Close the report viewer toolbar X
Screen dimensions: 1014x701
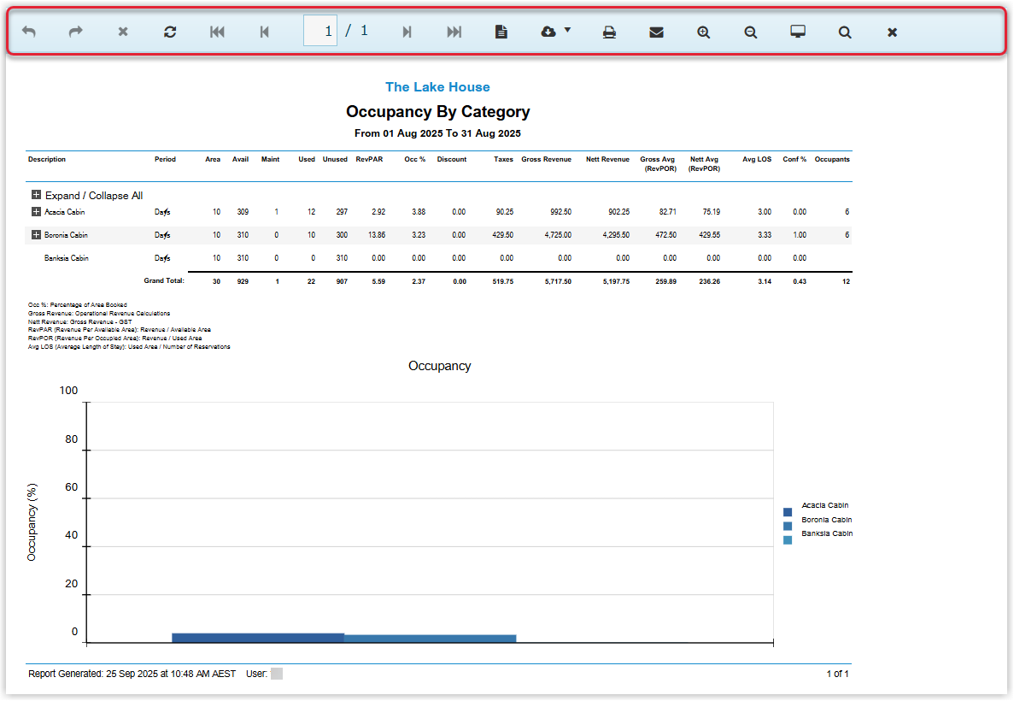coord(893,32)
